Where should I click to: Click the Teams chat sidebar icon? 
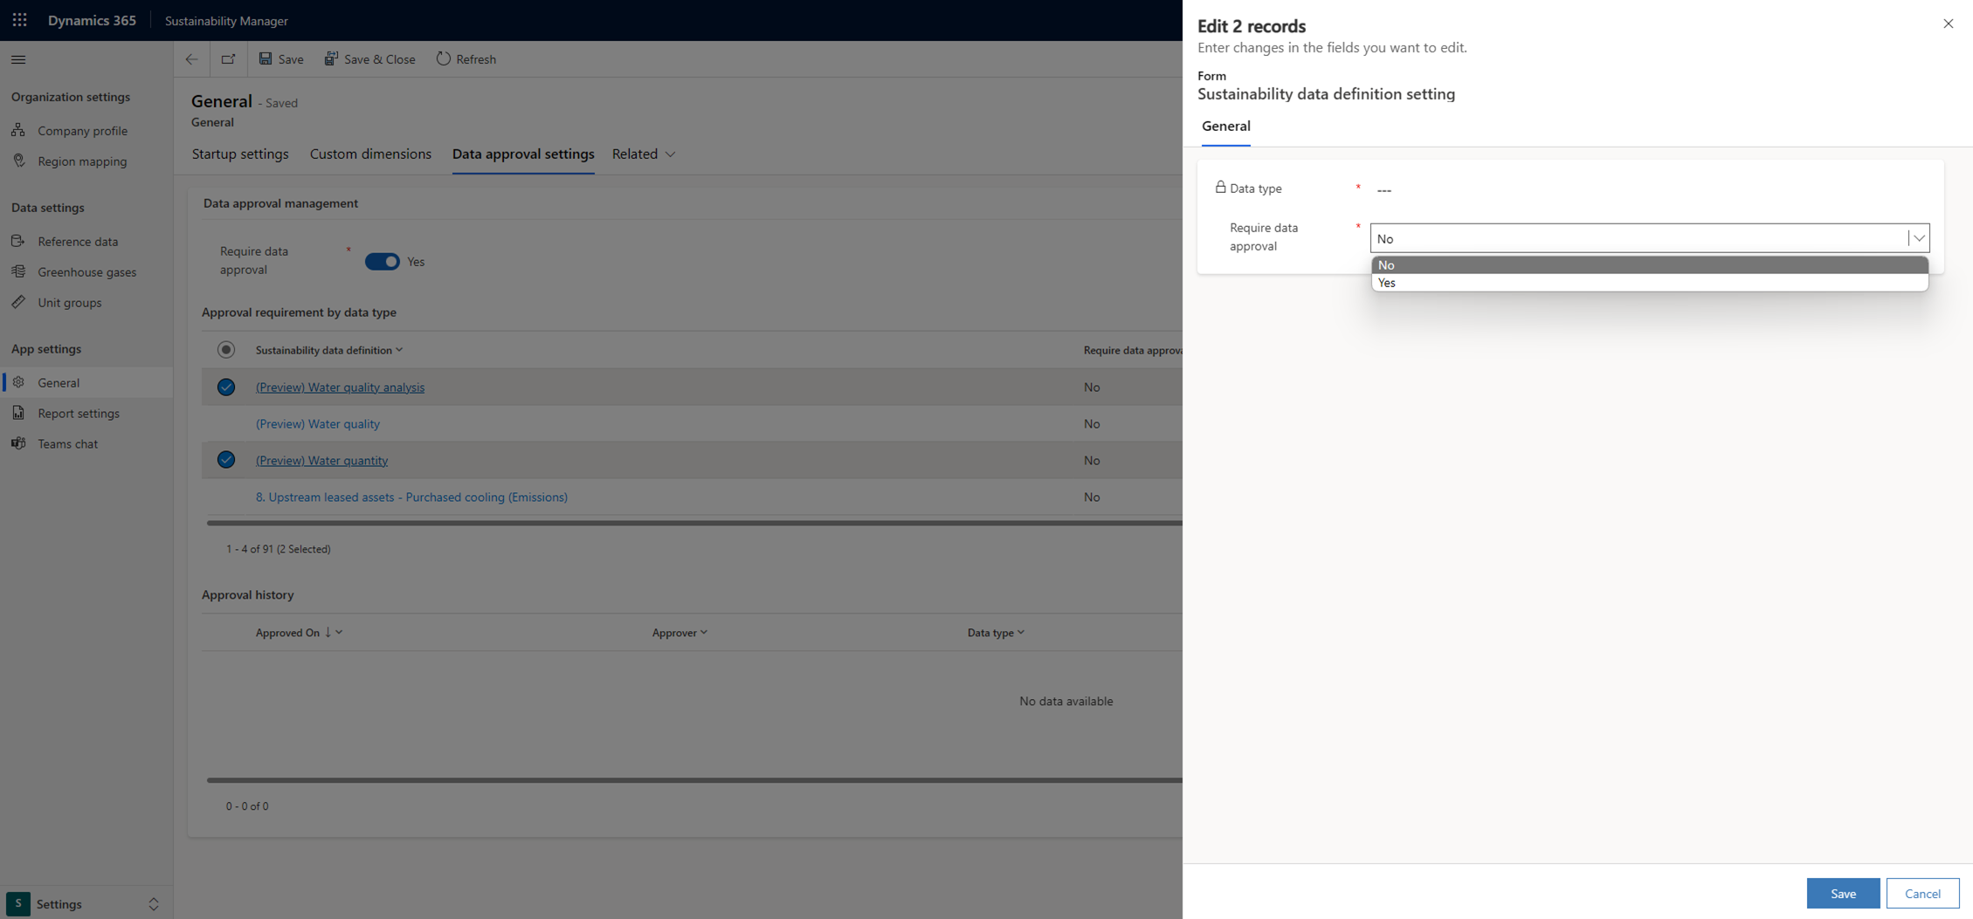18,443
